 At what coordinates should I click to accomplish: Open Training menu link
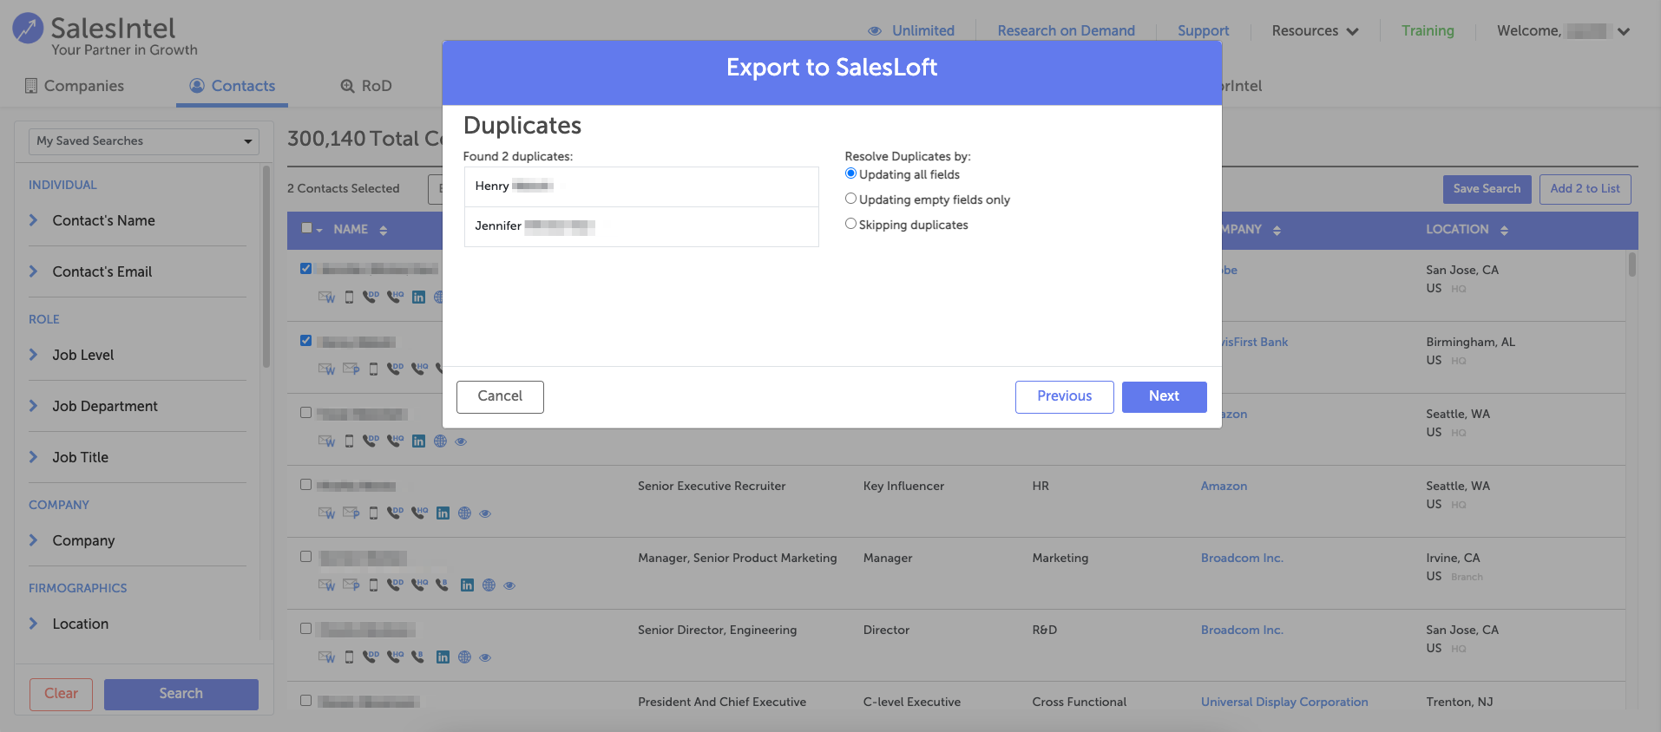click(1428, 31)
